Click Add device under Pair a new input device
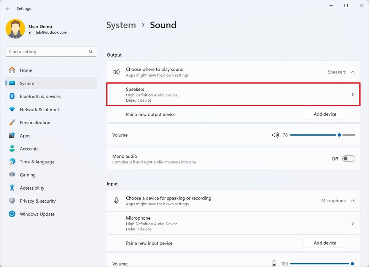 (x=324, y=243)
